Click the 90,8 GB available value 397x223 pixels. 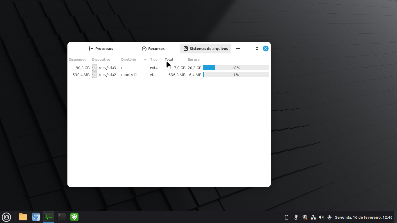(83, 68)
